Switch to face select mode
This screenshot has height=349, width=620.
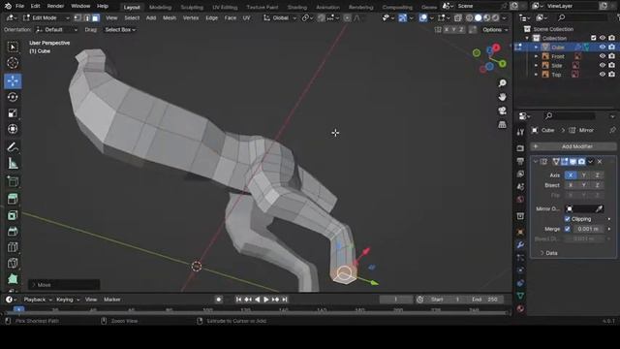coord(96,17)
